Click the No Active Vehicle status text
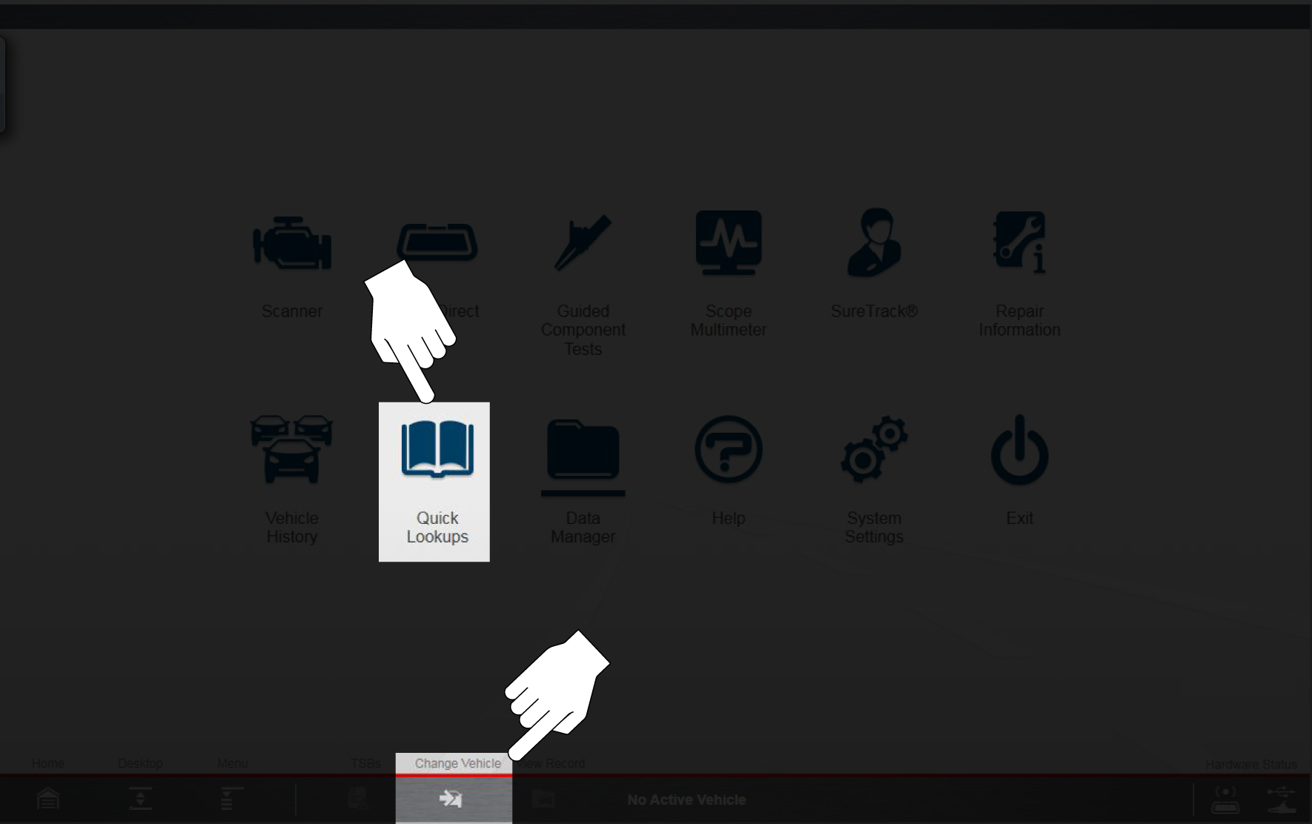This screenshot has height=824, width=1312. (686, 800)
